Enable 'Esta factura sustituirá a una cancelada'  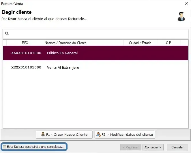(x=5, y=147)
